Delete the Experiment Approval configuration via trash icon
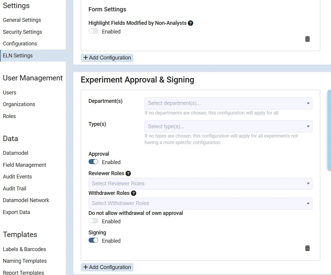The image size is (331, 275). click(307, 248)
